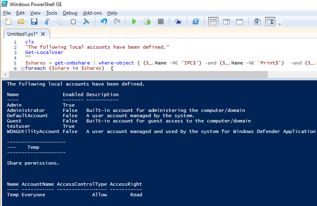This screenshot has height=206, width=317.
Task: Click the Share permissions. line in console
Action: [x=33, y=163]
